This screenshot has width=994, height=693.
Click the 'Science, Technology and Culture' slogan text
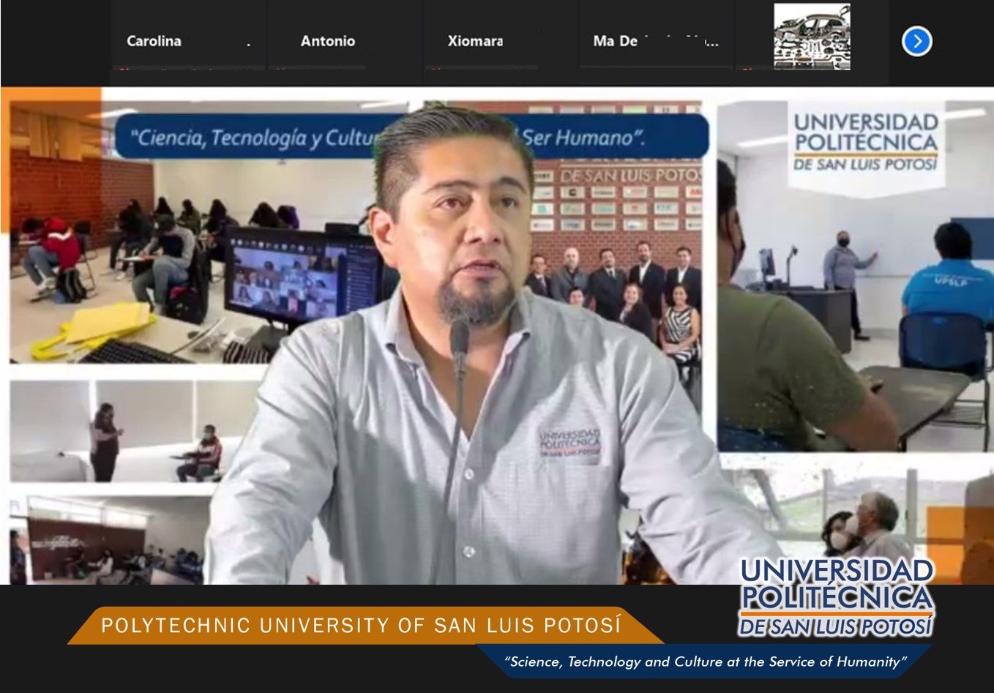[x=705, y=662]
